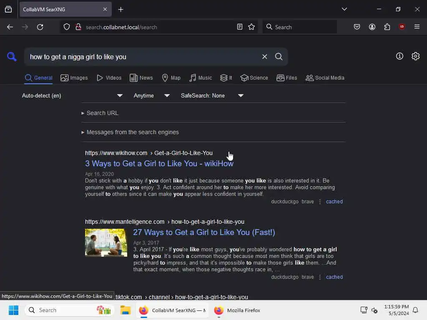The width and height of the screenshot is (427, 320).
Task: Click the mantelligence result thumbnail image
Action: 106,243
